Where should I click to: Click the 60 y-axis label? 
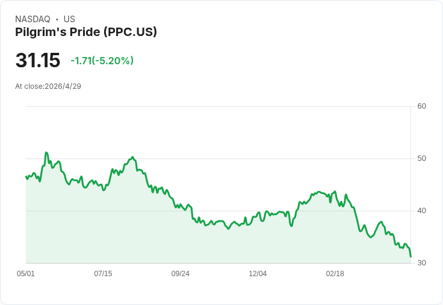(x=422, y=106)
